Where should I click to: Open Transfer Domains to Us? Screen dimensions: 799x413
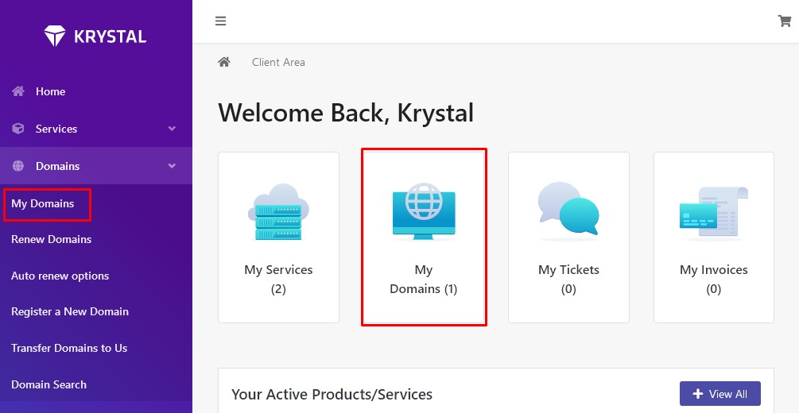(69, 349)
